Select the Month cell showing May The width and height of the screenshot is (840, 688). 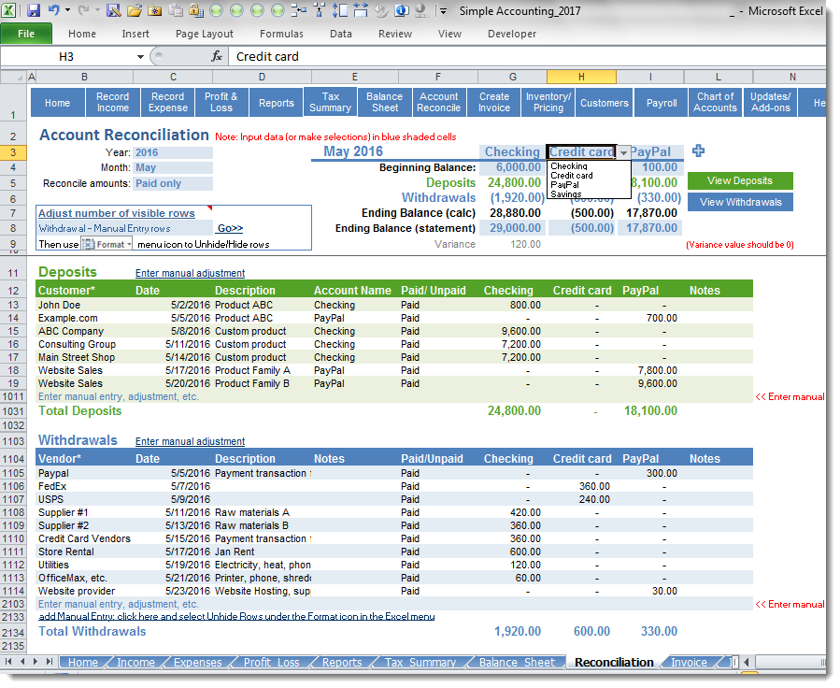pos(173,167)
